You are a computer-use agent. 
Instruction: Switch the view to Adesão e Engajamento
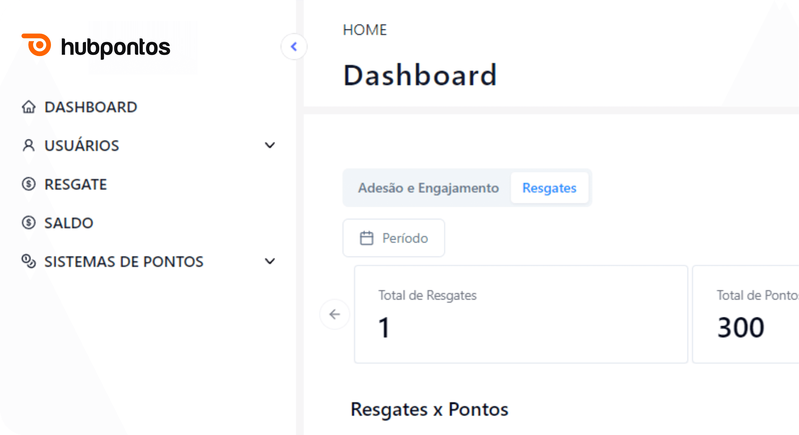pyautogui.click(x=429, y=188)
